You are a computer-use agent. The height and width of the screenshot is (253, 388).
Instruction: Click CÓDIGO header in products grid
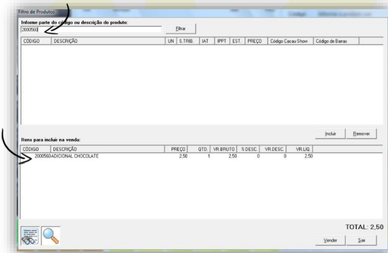[36, 41]
